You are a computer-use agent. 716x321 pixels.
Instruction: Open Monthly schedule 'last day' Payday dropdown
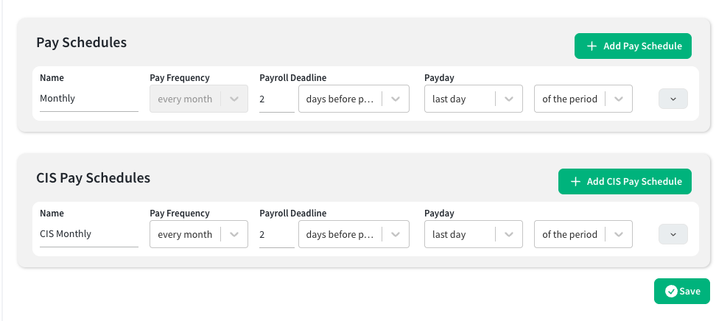(474, 99)
